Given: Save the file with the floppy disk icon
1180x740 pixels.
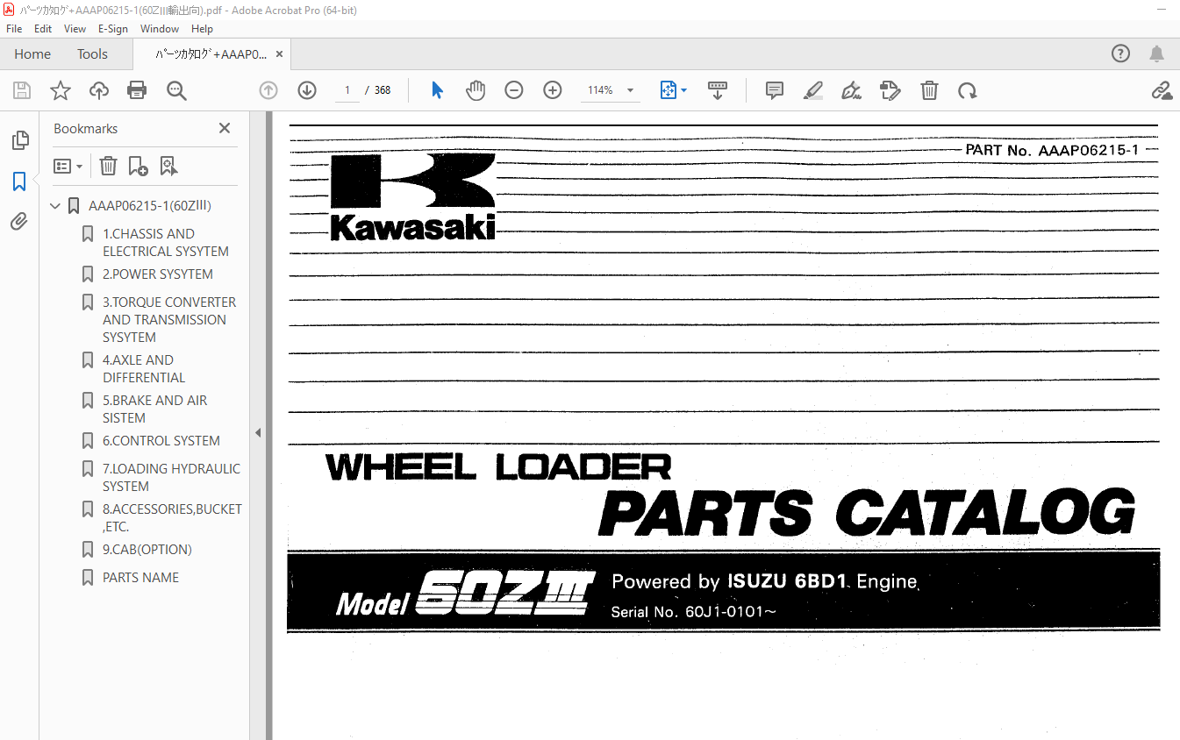Looking at the screenshot, I should (x=22, y=90).
